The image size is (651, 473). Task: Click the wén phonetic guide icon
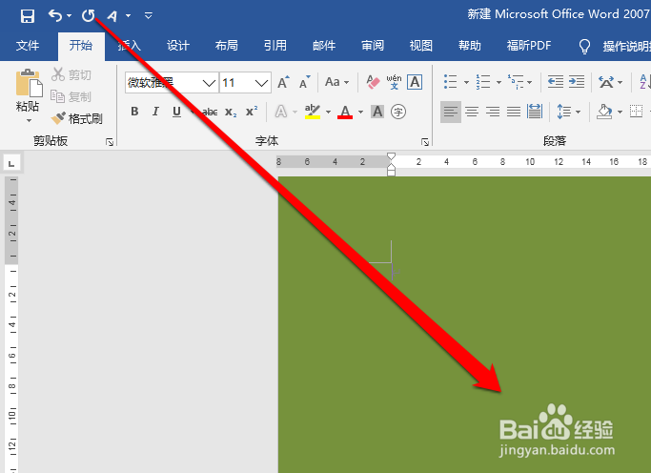(x=394, y=82)
